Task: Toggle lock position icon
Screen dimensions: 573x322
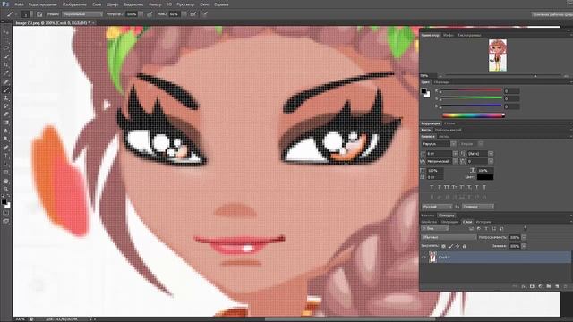Action: [x=458, y=246]
